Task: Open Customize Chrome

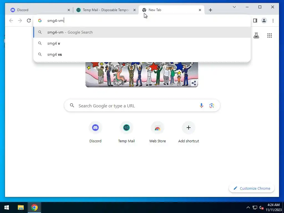Action: click(252, 188)
